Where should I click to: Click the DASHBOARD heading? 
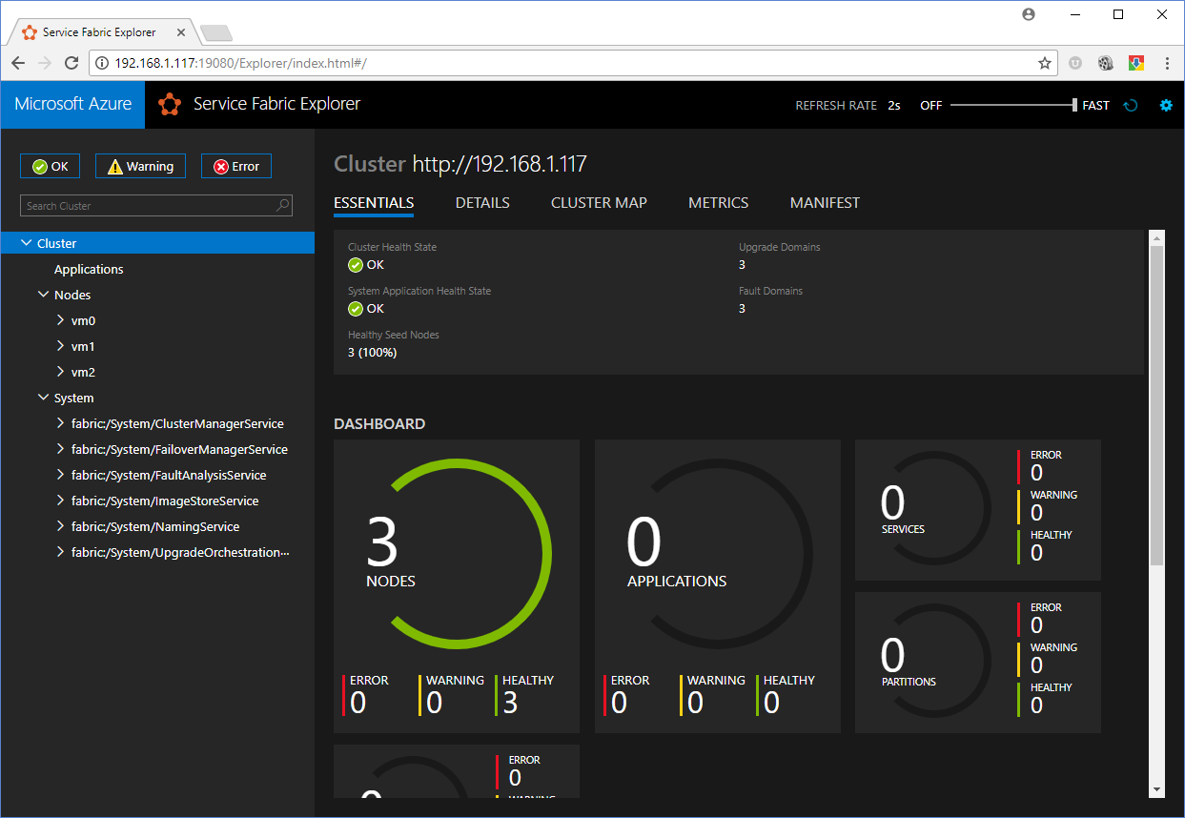tap(379, 424)
